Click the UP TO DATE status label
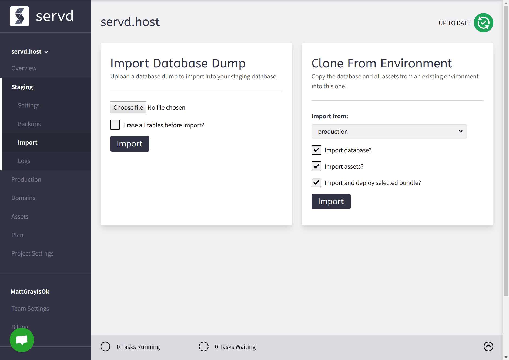The image size is (509, 360). pyautogui.click(x=454, y=23)
